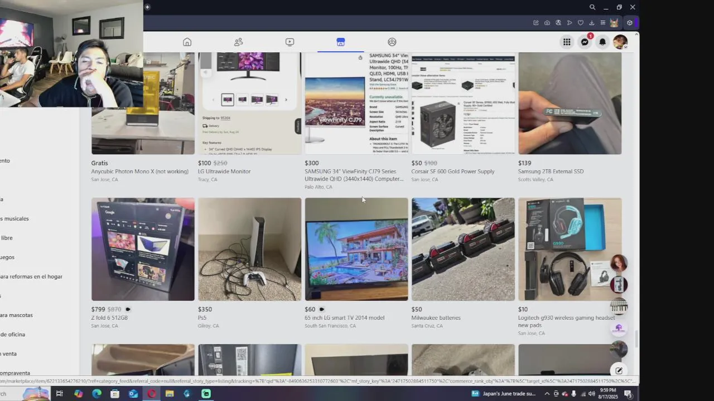Click the camera snapshot icon in address bar
Screen dimensions: 714x401
click(x=547, y=23)
